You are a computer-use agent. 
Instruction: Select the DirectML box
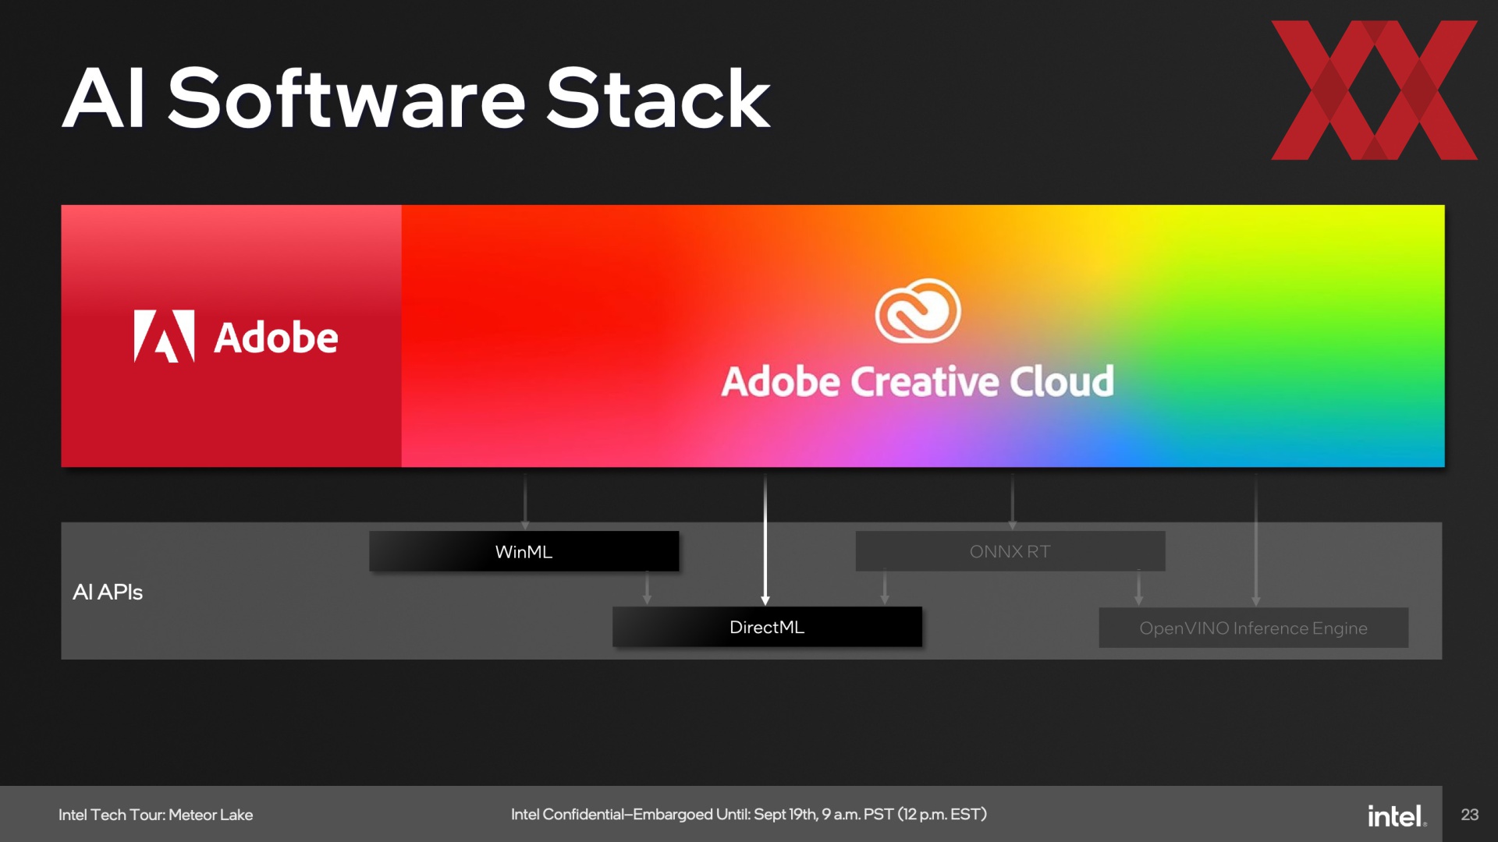[767, 627]
